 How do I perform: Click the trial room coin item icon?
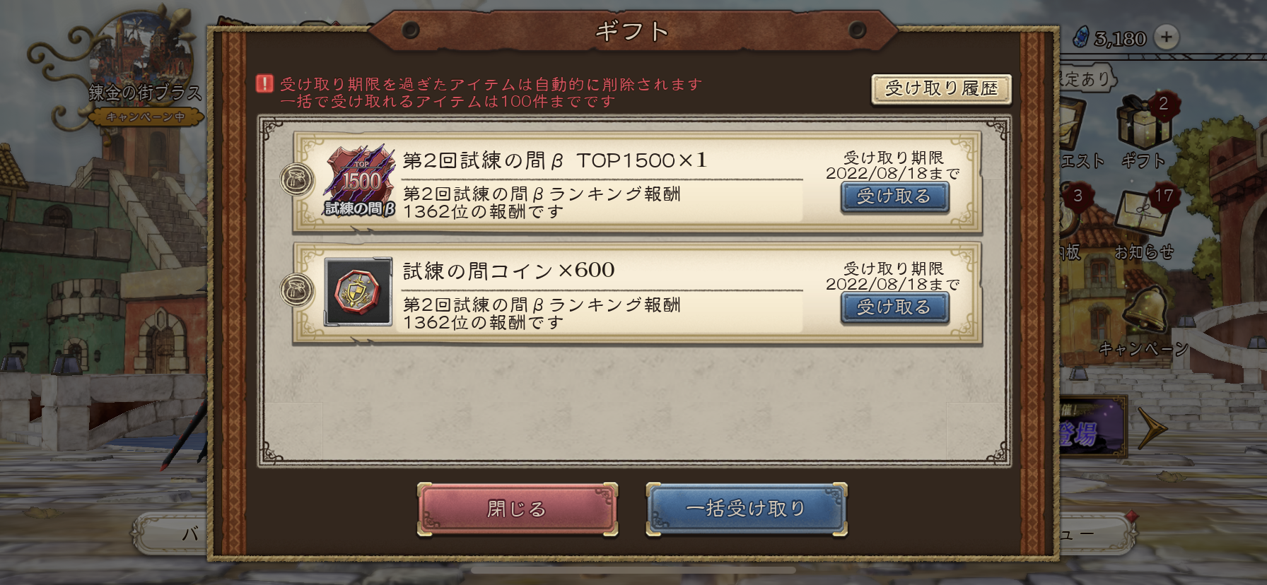[358, 292]
